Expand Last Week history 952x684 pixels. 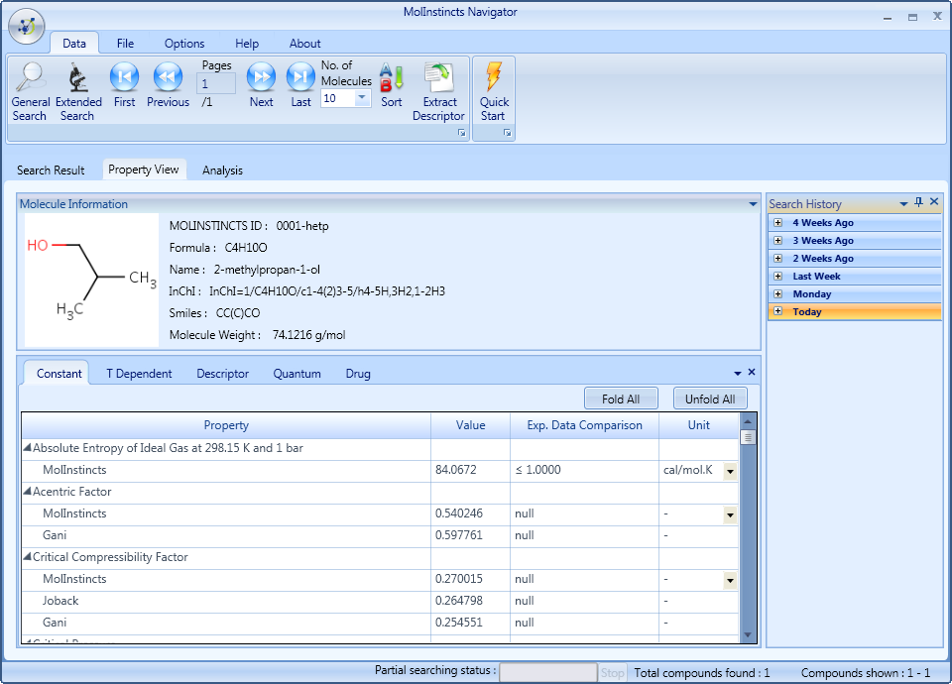[x=777, y=277]
